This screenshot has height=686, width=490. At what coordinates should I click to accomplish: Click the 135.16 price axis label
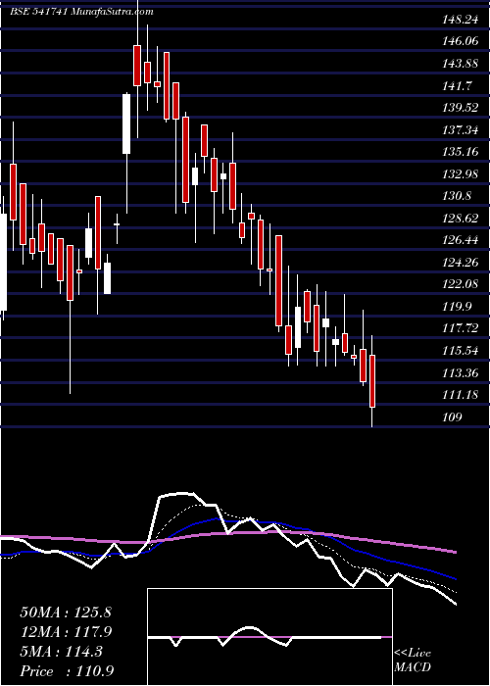459,151
